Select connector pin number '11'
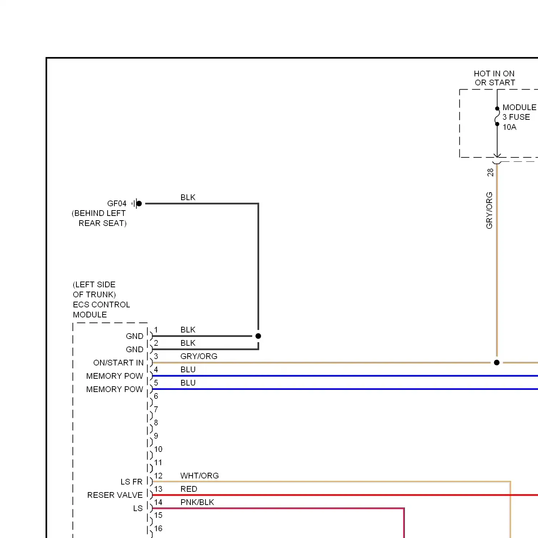Image resolution: width=538 pixels, height=538 pixels. click(158, 462)
